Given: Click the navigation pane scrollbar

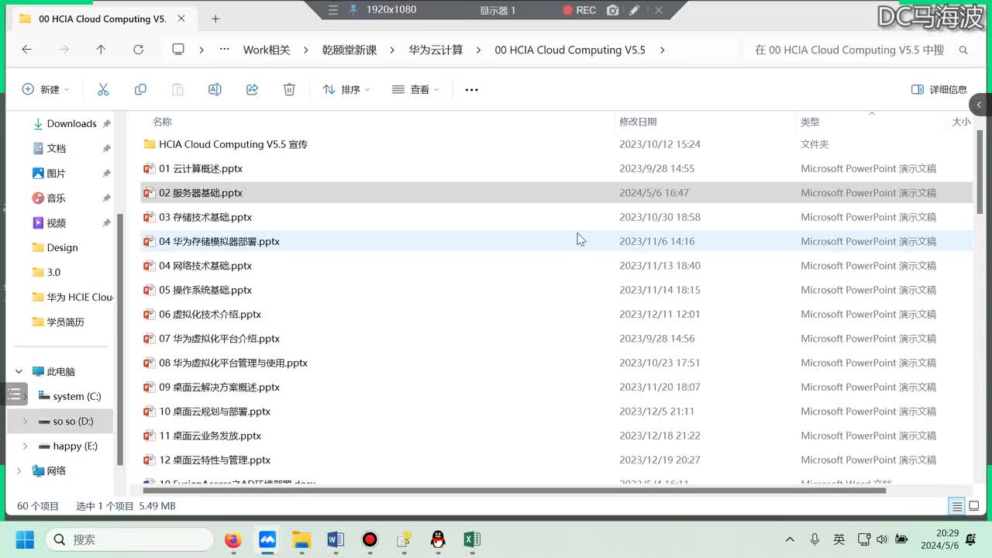Looking at the screenshot, I should tap(119, 339).
